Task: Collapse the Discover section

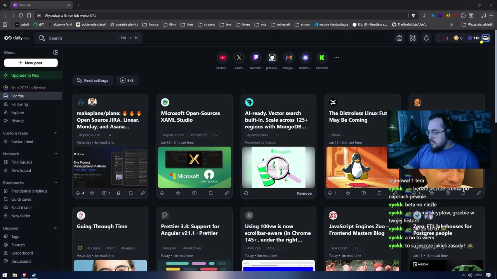Action: [x=56, y=228]
